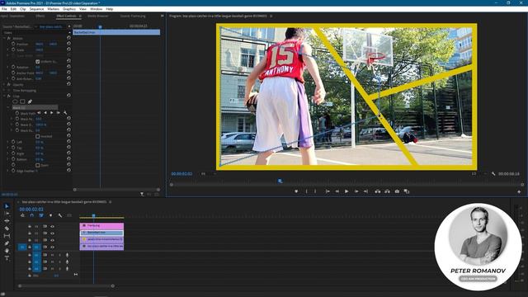Expand the Rotation property

(7, 67)
